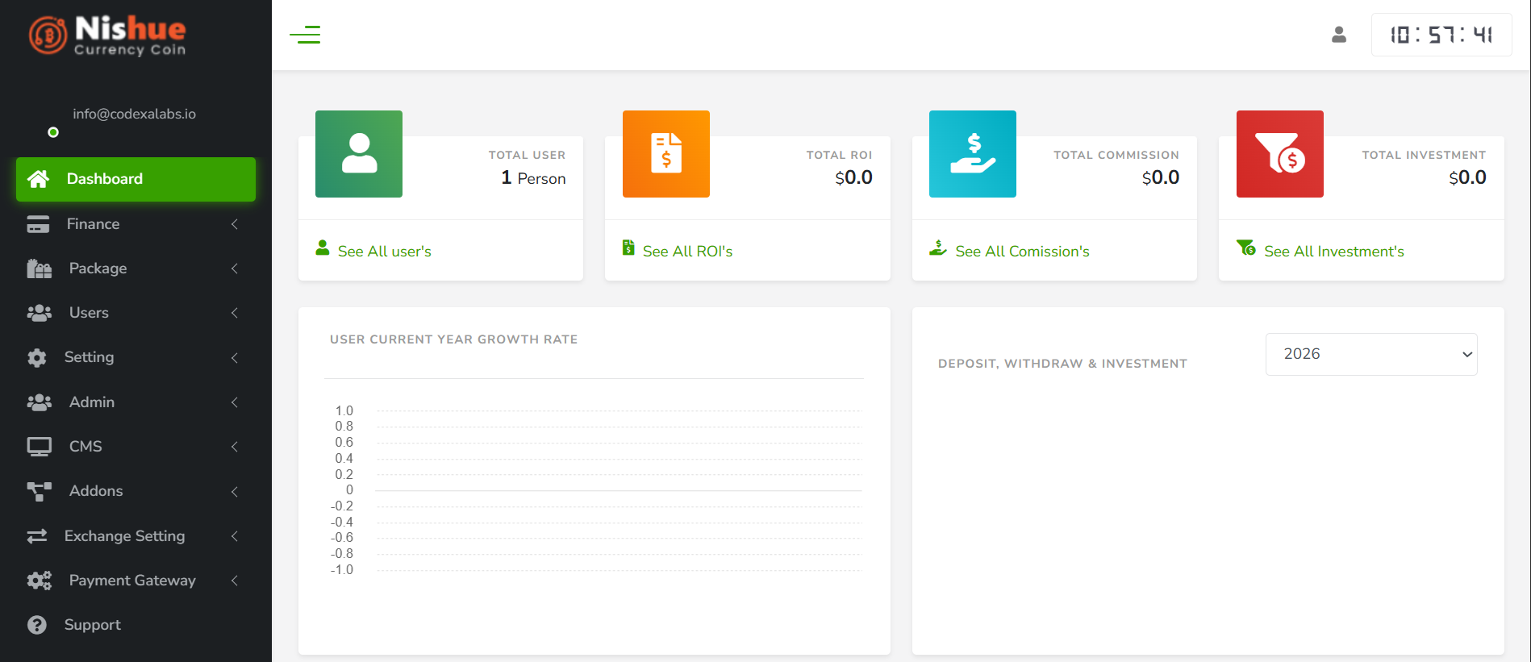Click the Package building icon in sidebar
This screenshot has height=662, width=1531.
point(39,269)
